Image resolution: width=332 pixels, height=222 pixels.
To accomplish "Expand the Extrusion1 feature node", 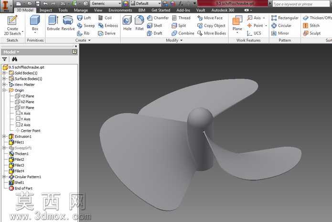I will 4,136.
